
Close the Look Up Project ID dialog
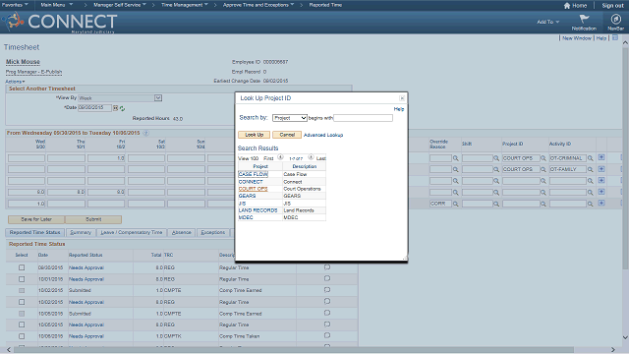[x=402, y=98]
